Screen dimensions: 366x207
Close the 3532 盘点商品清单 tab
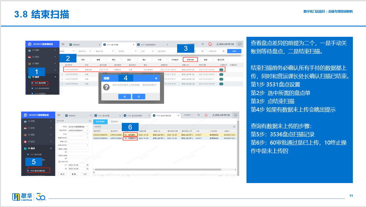point(149,115)
